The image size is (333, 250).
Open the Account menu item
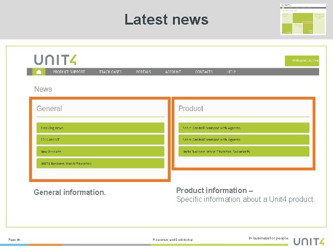coord(173,72)
